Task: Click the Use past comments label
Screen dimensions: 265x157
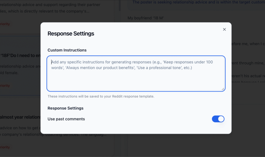Action: (66, 119)
